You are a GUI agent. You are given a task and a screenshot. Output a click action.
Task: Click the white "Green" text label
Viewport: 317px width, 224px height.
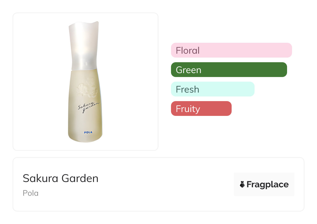point(188,70)
